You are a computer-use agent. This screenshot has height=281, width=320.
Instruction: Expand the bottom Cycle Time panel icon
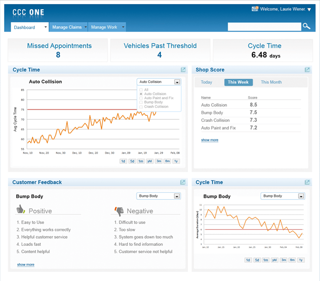tap(307, 182)
